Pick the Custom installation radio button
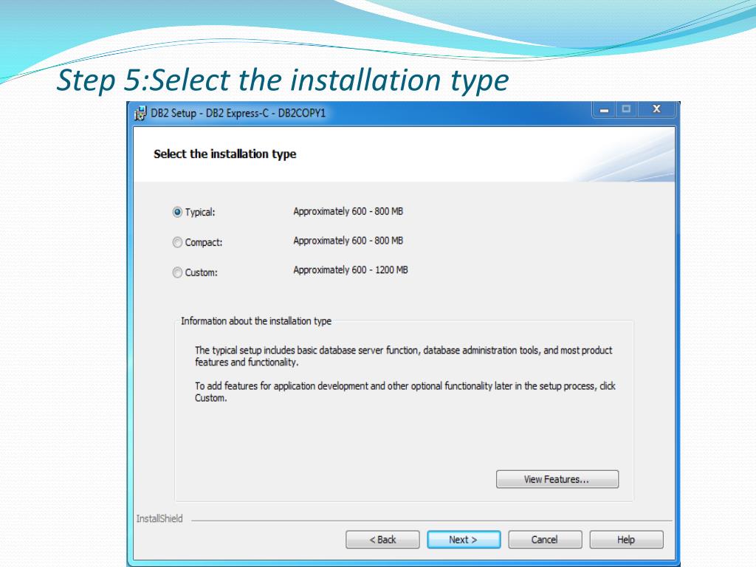Image resolution: width=756 pixels, height=567 pixels. click(x=177, y=272)
